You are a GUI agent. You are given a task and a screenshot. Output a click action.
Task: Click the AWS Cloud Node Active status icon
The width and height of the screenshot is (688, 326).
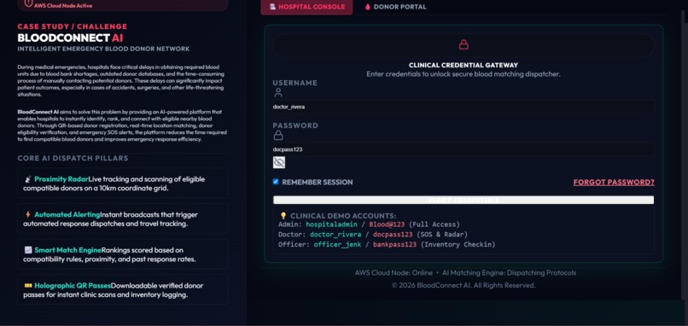pyautogui.click(x=28, y=3)
